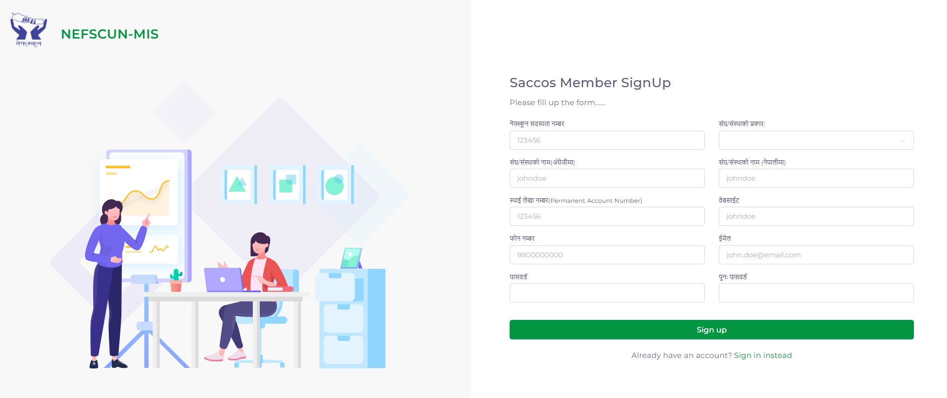Screen dimensions: 947x398
Task: Focus the फोन नम्बर phone number field
Action: (x=606, y=255)
